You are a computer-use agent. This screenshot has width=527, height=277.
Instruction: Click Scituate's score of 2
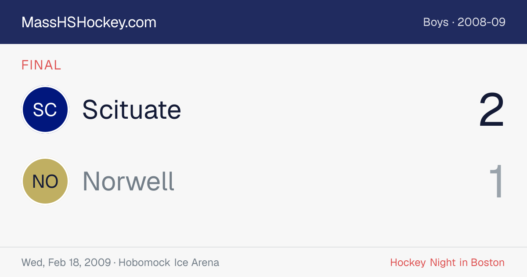click(x=491, y=110)
